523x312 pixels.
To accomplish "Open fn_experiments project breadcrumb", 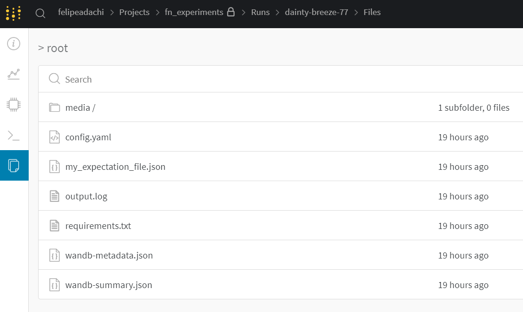I will click(194, 12).
